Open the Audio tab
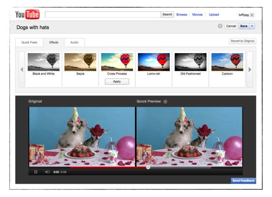Viewport: 272px width, 197px height. 74,42
